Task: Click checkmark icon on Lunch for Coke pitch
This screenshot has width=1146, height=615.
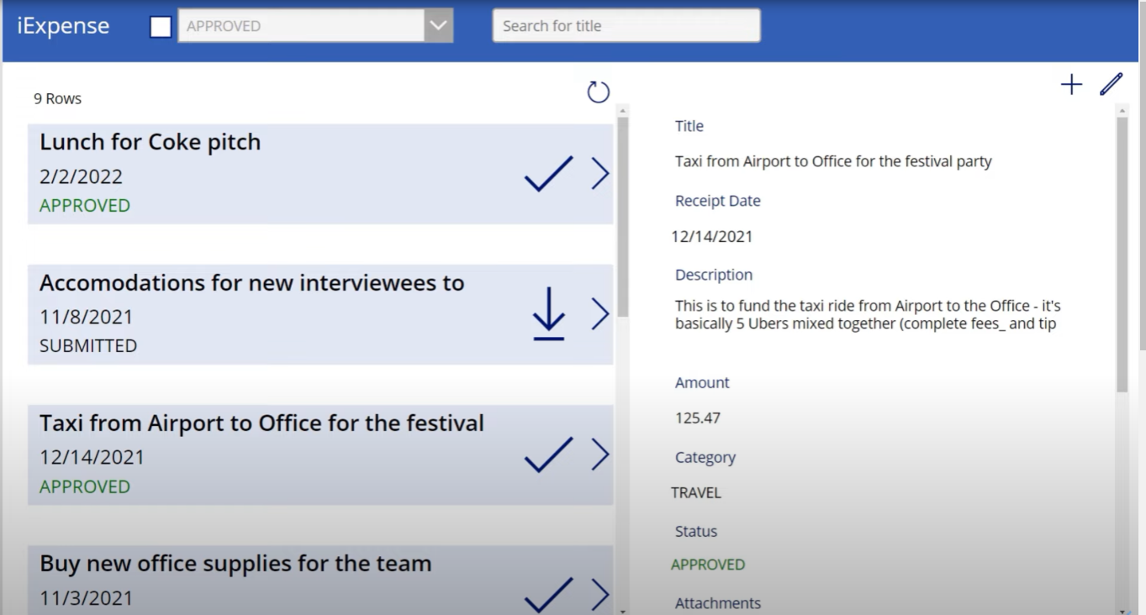Action: (548, 174)
